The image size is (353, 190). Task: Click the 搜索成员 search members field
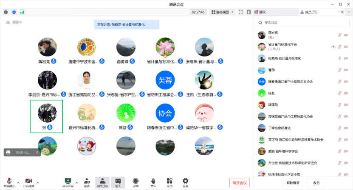point(302,23)
